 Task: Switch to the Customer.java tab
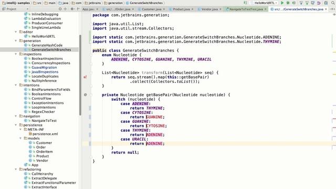click(x=151, y=9)
